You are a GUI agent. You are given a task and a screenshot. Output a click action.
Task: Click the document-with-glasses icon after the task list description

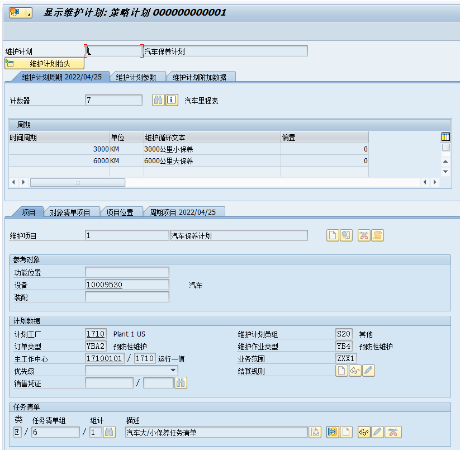pos(315,432)
